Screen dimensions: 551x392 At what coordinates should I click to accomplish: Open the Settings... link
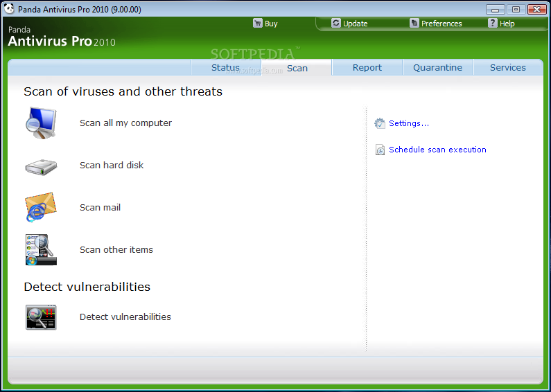409,123
